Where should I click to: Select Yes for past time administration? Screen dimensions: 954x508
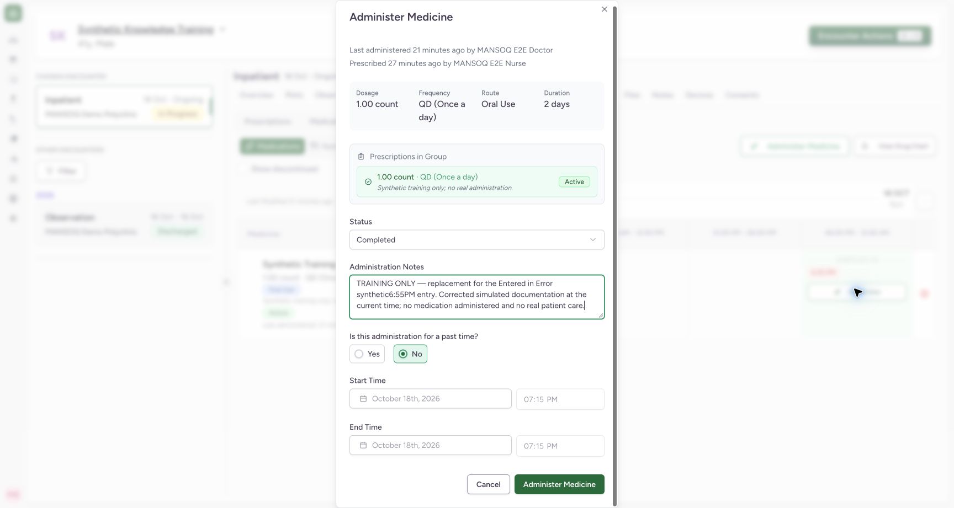coord(367,354)
